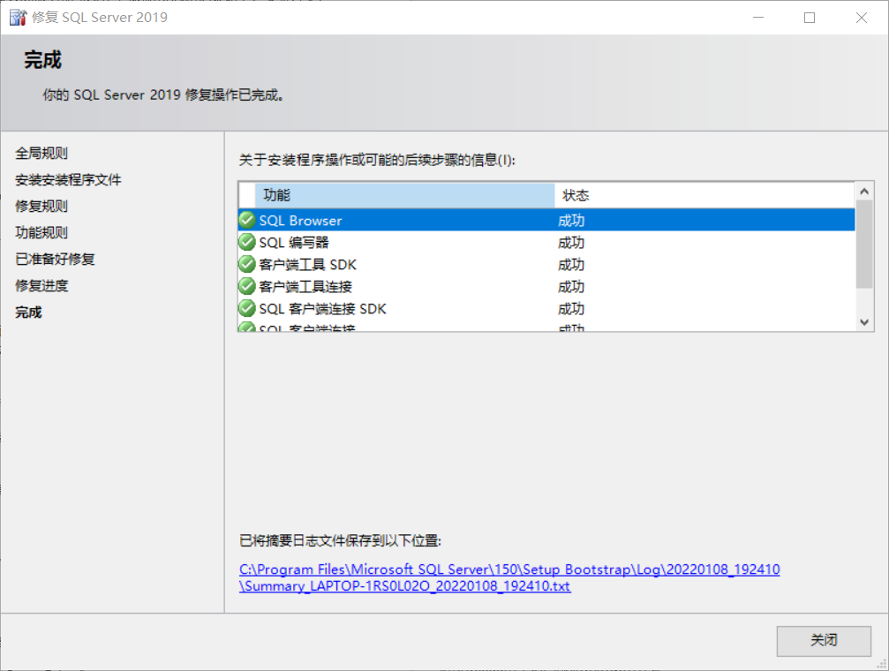Screen dimensions: 889x671
Task: Click the 成功 status of 客户端工具 SDK
Action: click(x=571, y=264)
